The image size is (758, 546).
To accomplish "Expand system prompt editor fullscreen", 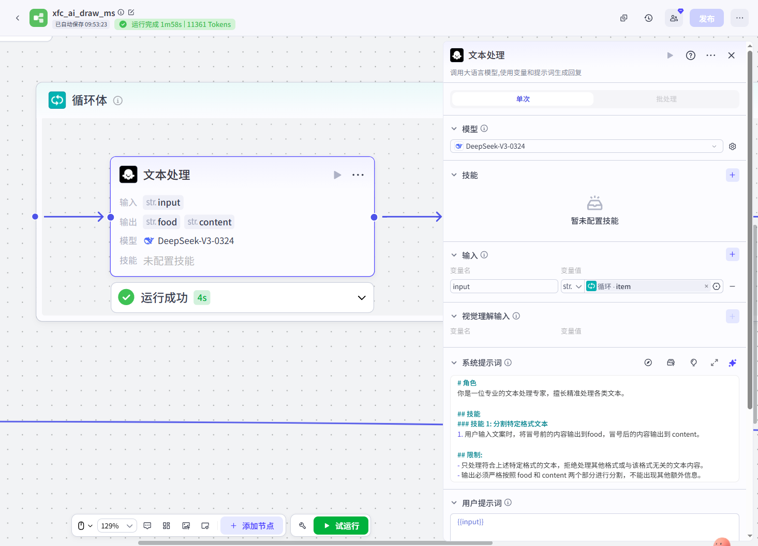I will click(715, 363).
